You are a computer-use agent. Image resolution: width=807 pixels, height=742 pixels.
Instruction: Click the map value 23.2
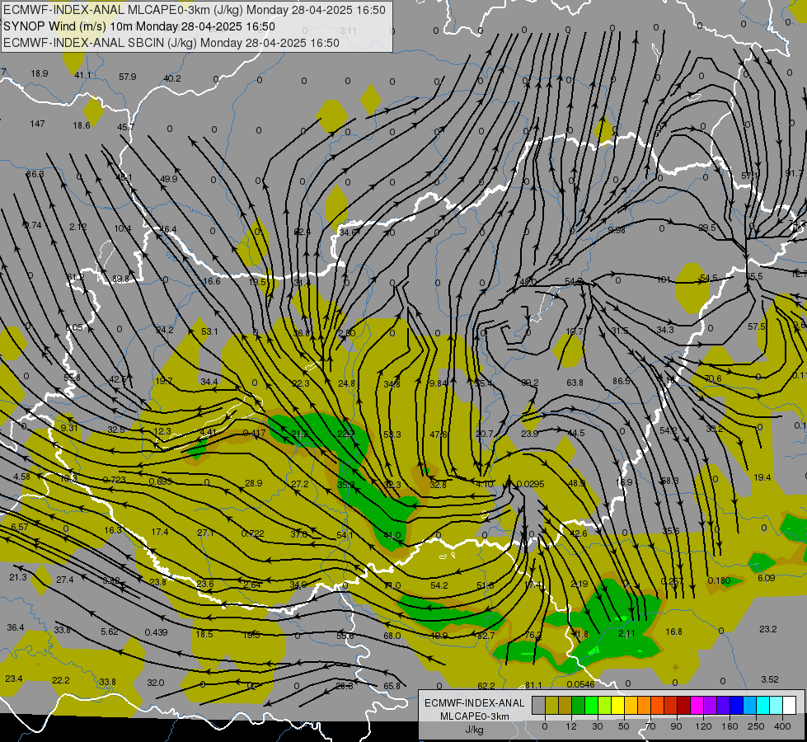pos(768,629)
